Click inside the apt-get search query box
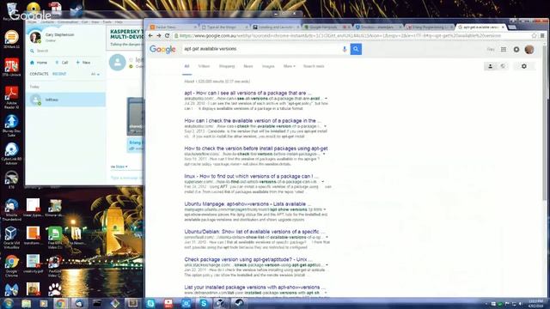Viewport: 550px width, 309px height. (261, 49)
